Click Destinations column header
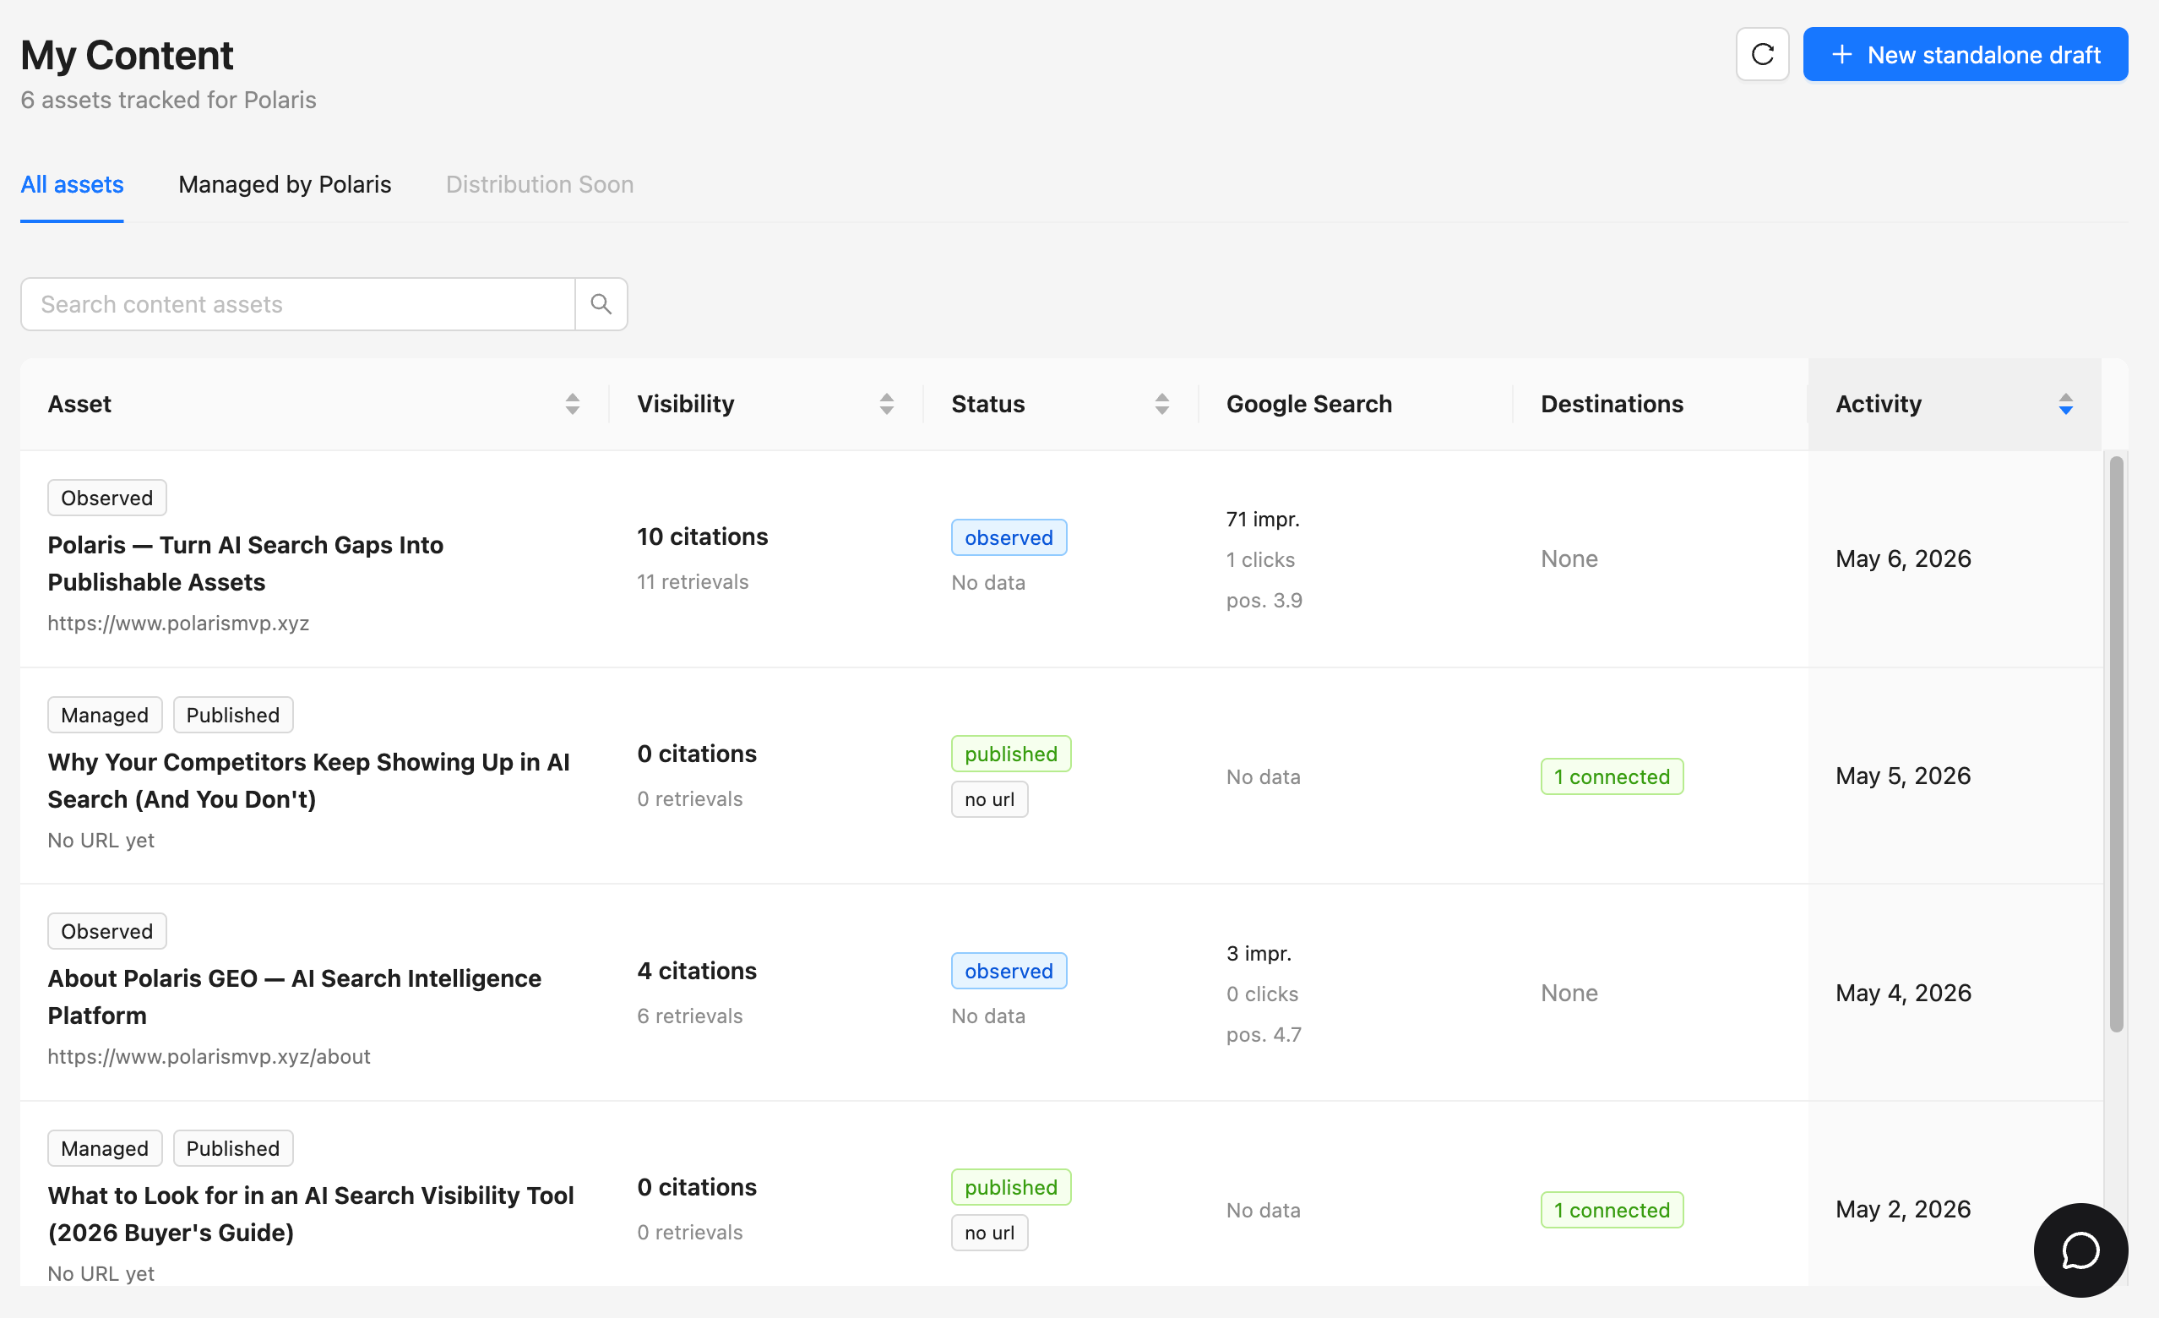2159x1318 pixels. pyautogui.click(x=1612, y=404)
